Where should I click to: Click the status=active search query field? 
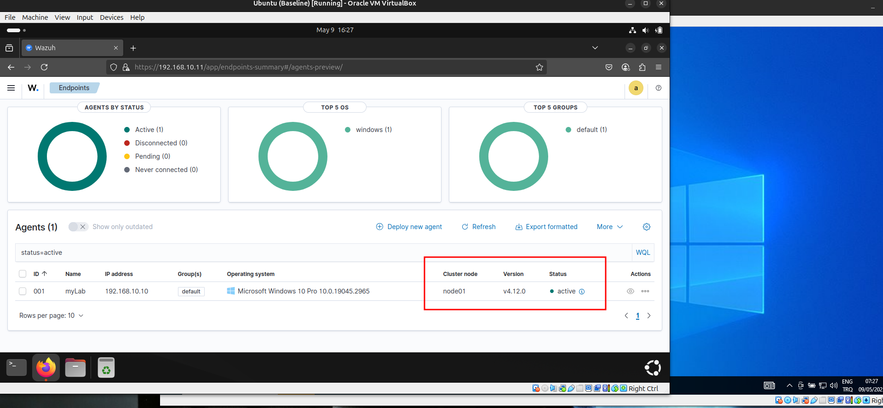click(x=322, y=253)
